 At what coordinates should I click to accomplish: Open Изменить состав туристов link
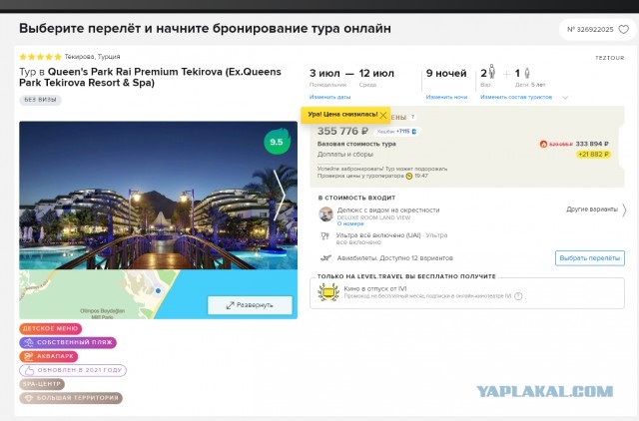point(516,97)
